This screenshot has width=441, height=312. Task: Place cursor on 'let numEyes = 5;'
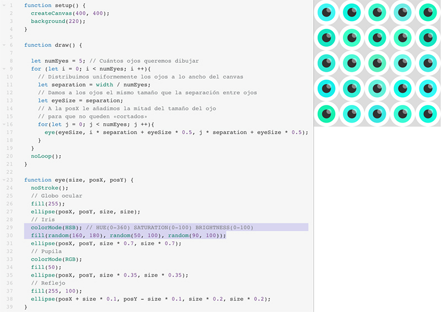(58, 61)
